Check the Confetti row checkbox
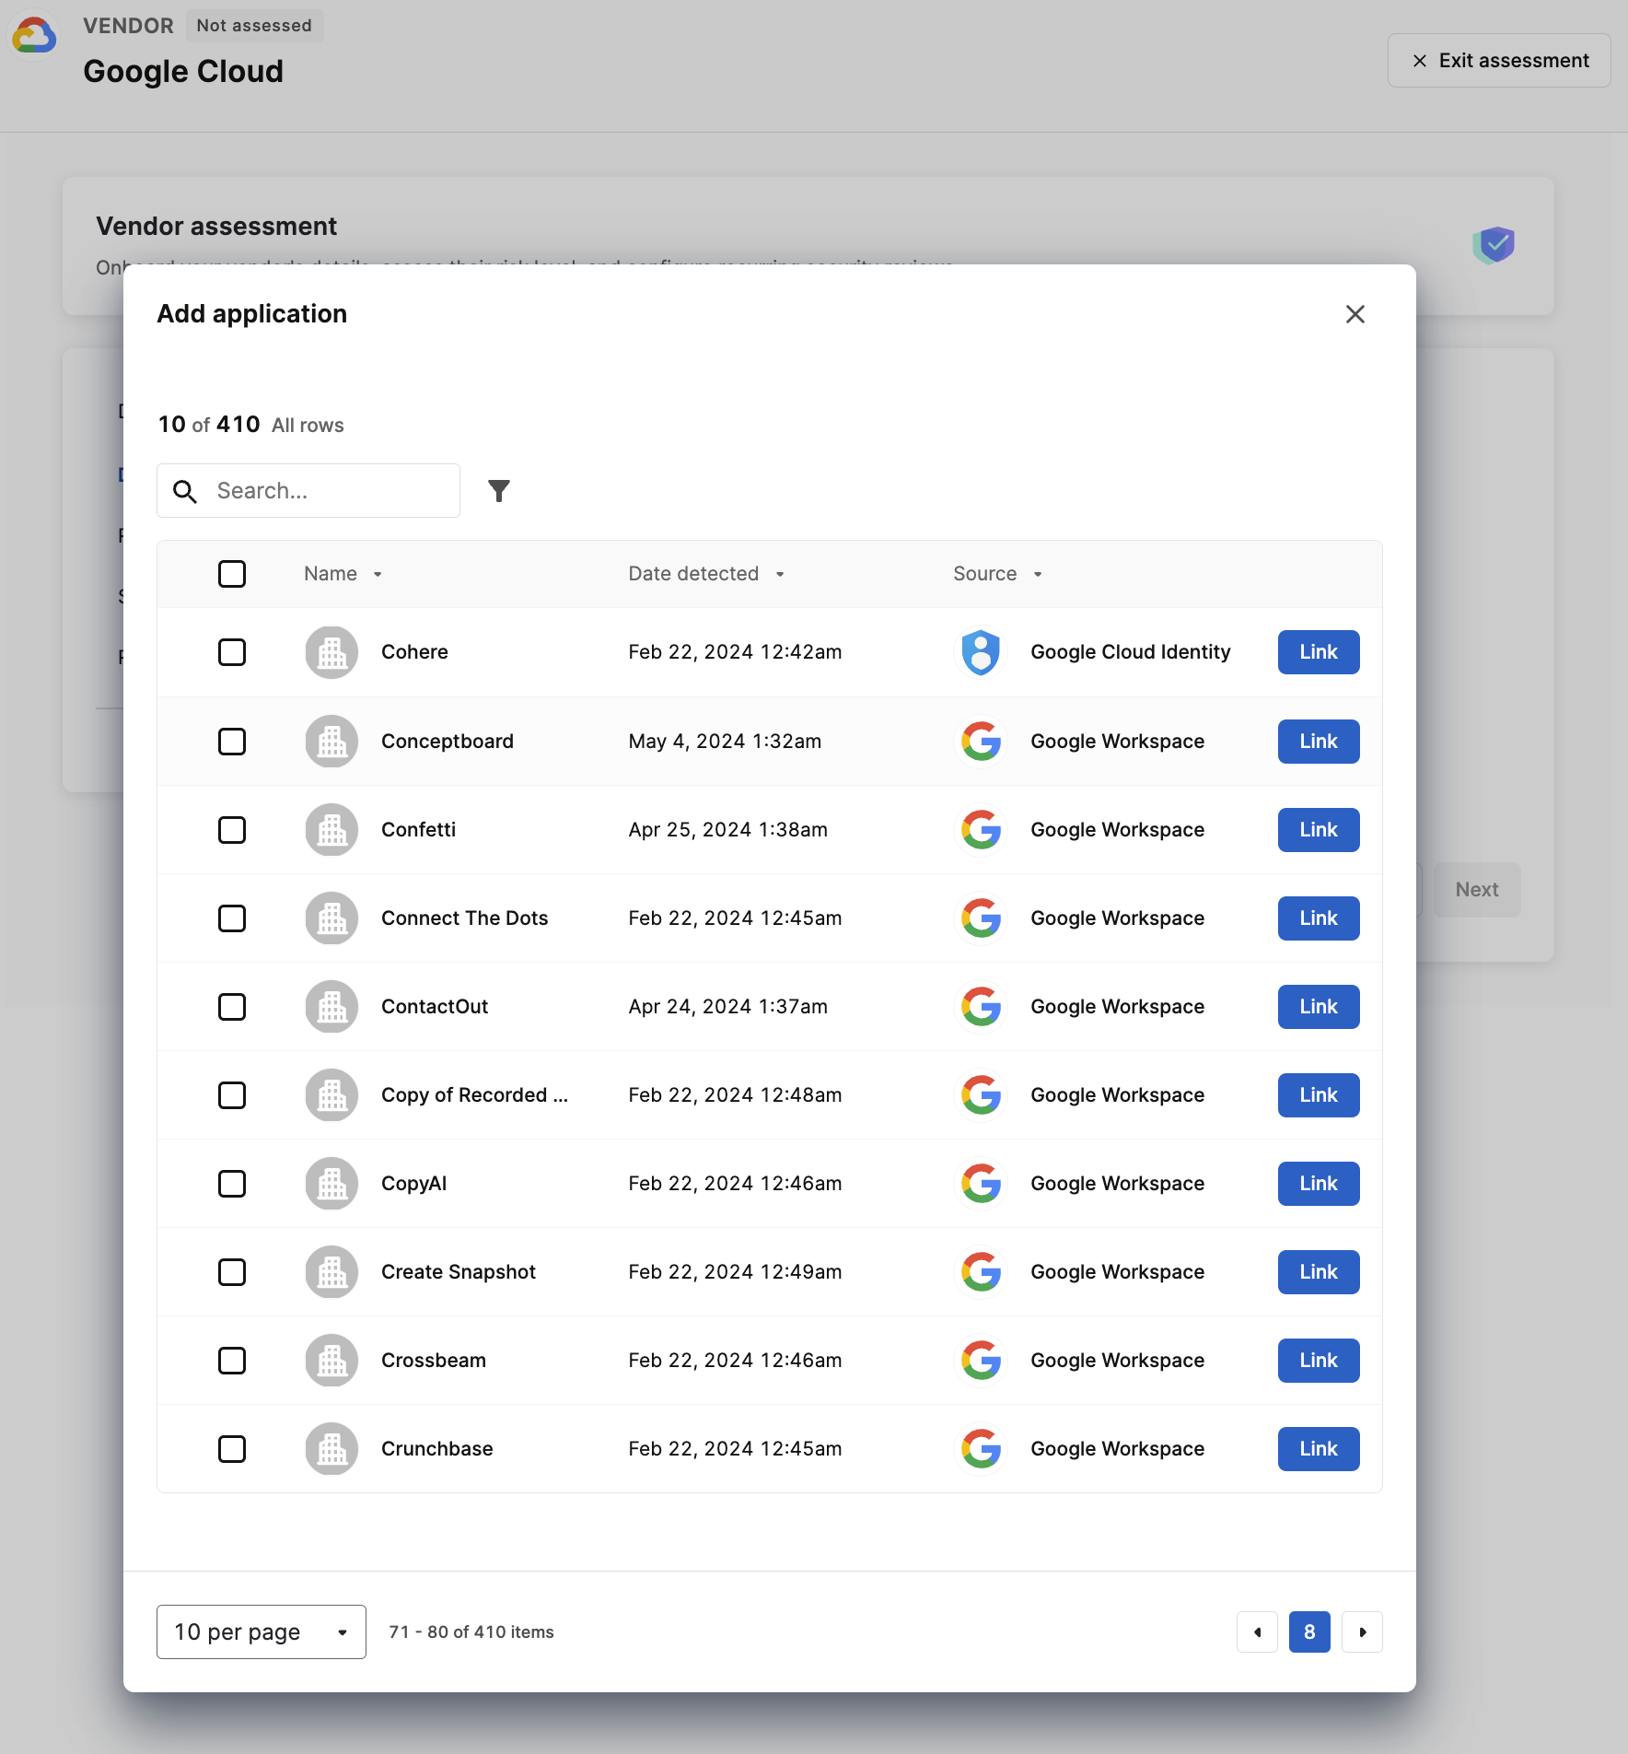Image resolution: width=1628 pixels, height=1754 pixels. point(232,830)
